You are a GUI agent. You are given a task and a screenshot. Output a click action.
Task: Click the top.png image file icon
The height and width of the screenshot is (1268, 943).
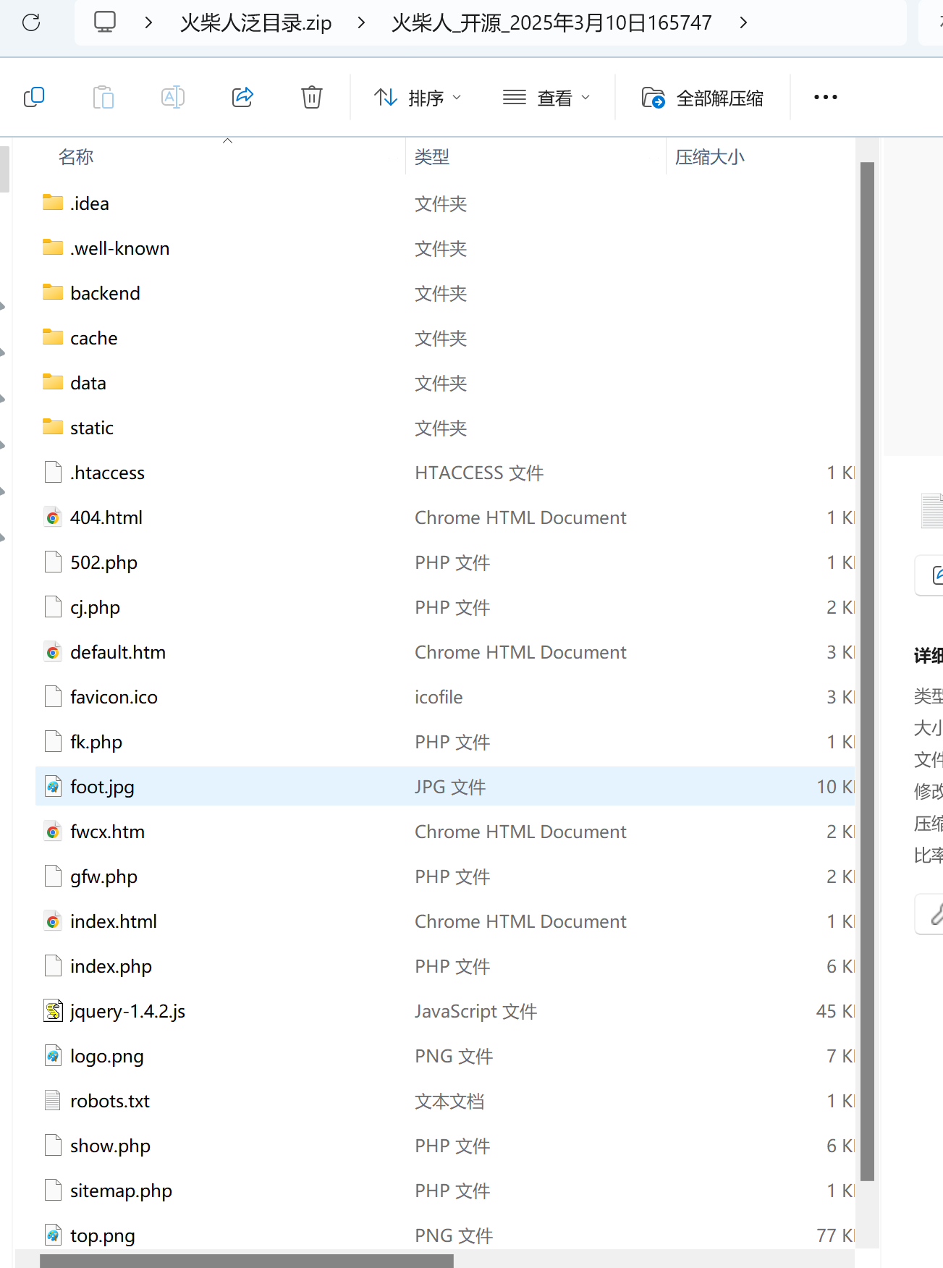coord(53,1235)
